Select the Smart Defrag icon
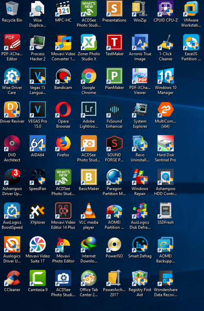The width and height of the screenshot is (204, 311). (x=140, y=244)
